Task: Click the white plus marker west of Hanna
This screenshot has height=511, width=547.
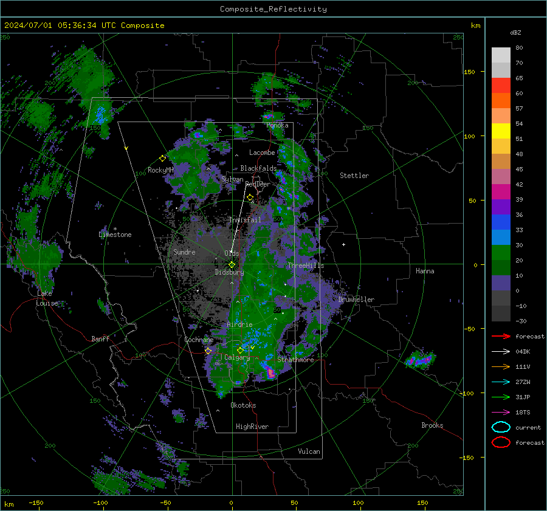Action: 343,244
